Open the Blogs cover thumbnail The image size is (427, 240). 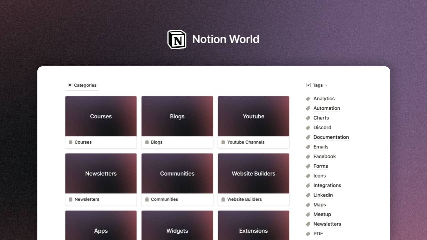(x=177, y=116)
